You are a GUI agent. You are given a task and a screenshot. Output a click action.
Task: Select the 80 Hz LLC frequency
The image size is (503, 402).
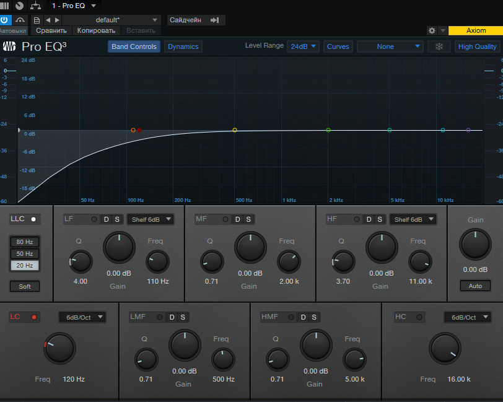(x=25, y=242)
